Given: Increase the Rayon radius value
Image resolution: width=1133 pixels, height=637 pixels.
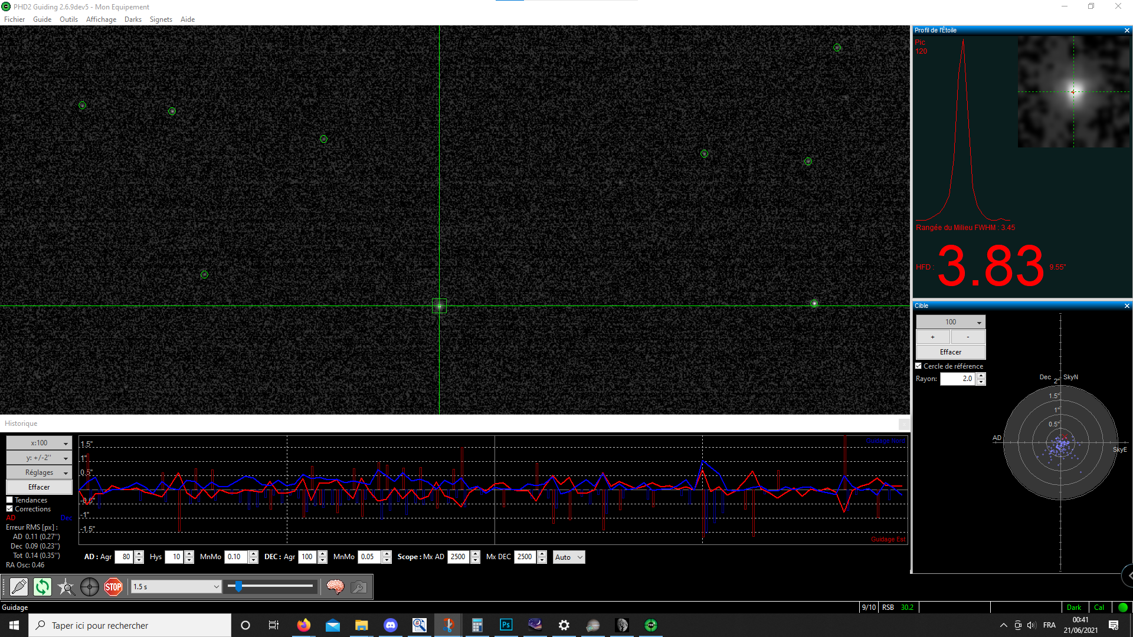Looking at the screenshot, I should click(981, 376).
